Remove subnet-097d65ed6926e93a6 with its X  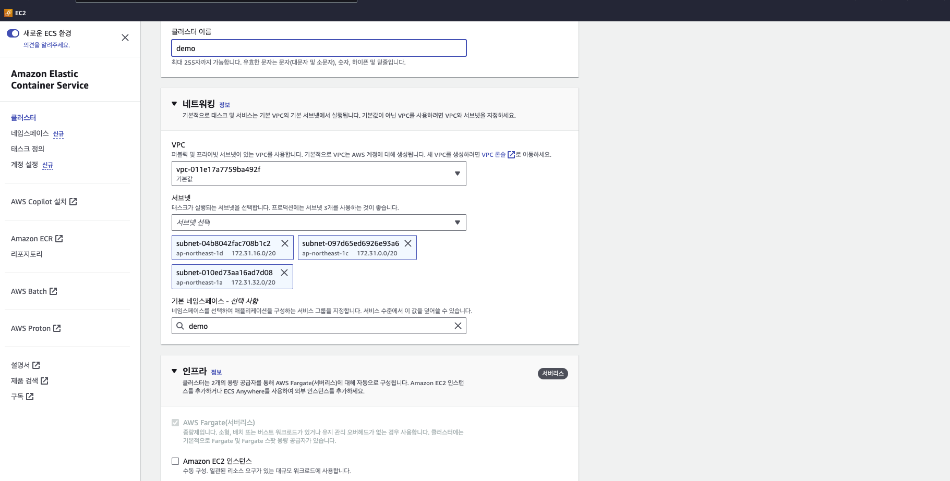coord(408,243)
